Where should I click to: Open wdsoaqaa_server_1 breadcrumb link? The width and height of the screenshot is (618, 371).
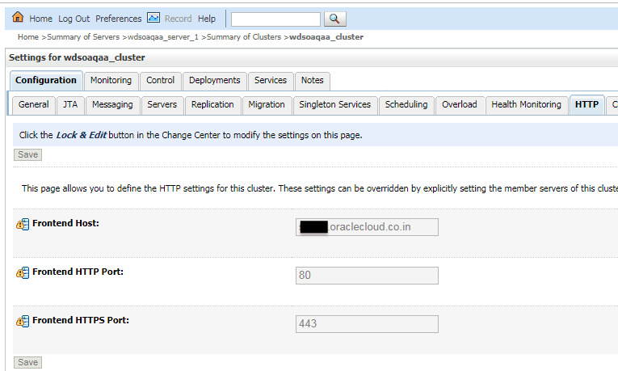(x=163, y=36)
